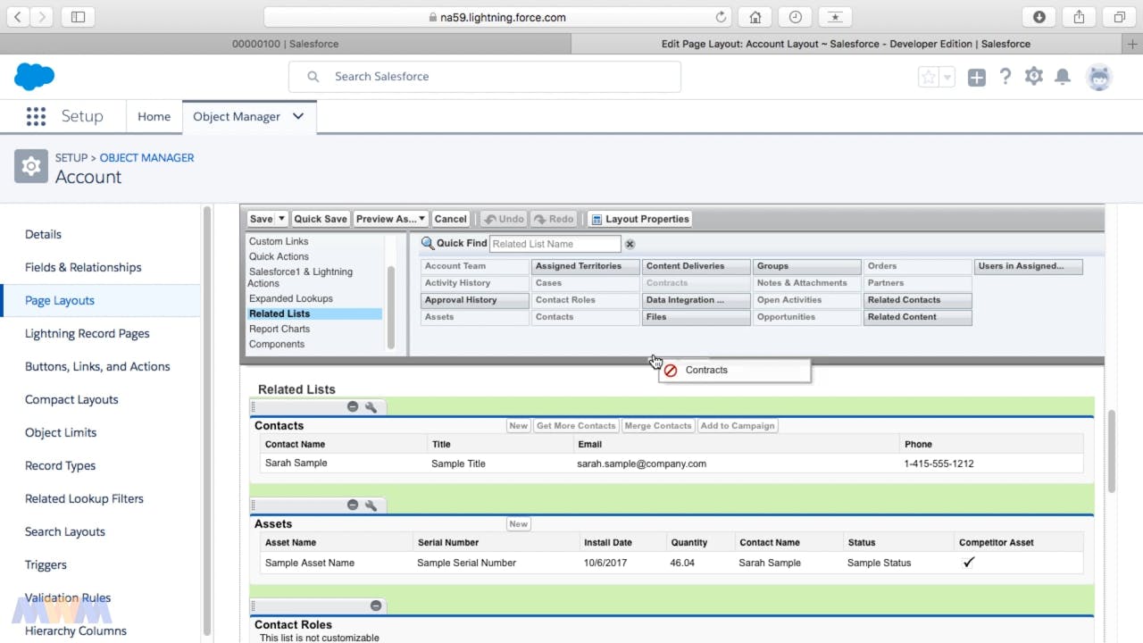1143x643 pixels.
Task: Open Safari's downloads button
Action: (x=1039, y=17)
